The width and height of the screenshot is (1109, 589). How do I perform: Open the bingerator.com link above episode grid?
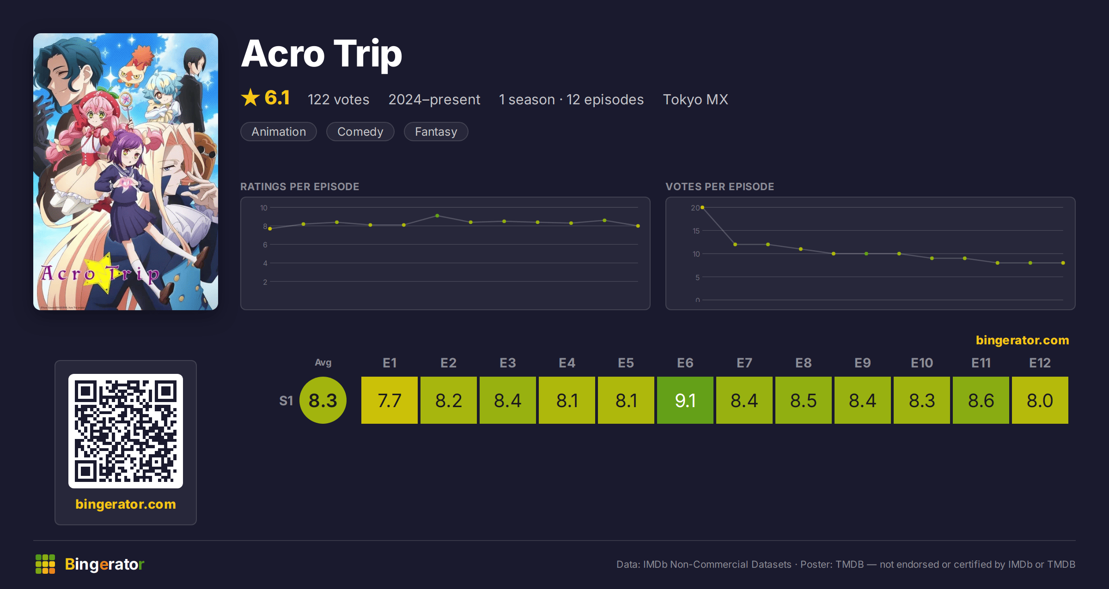pyautogui.click(x=1023, y=340)
